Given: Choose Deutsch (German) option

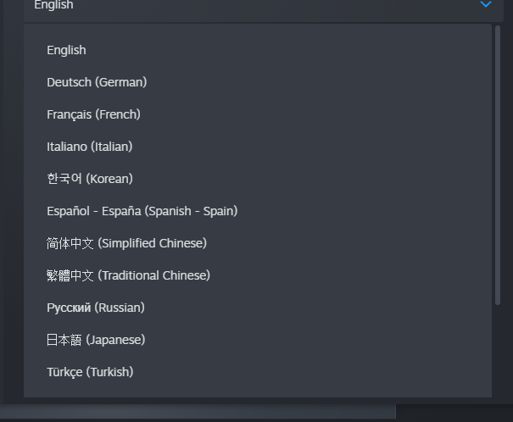Looking at the screenshot, I should tap(97, 82).
